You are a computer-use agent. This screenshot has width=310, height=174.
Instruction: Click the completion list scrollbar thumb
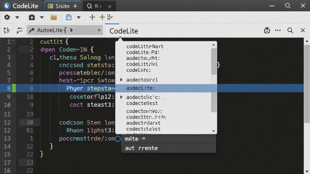coord(214,61)
